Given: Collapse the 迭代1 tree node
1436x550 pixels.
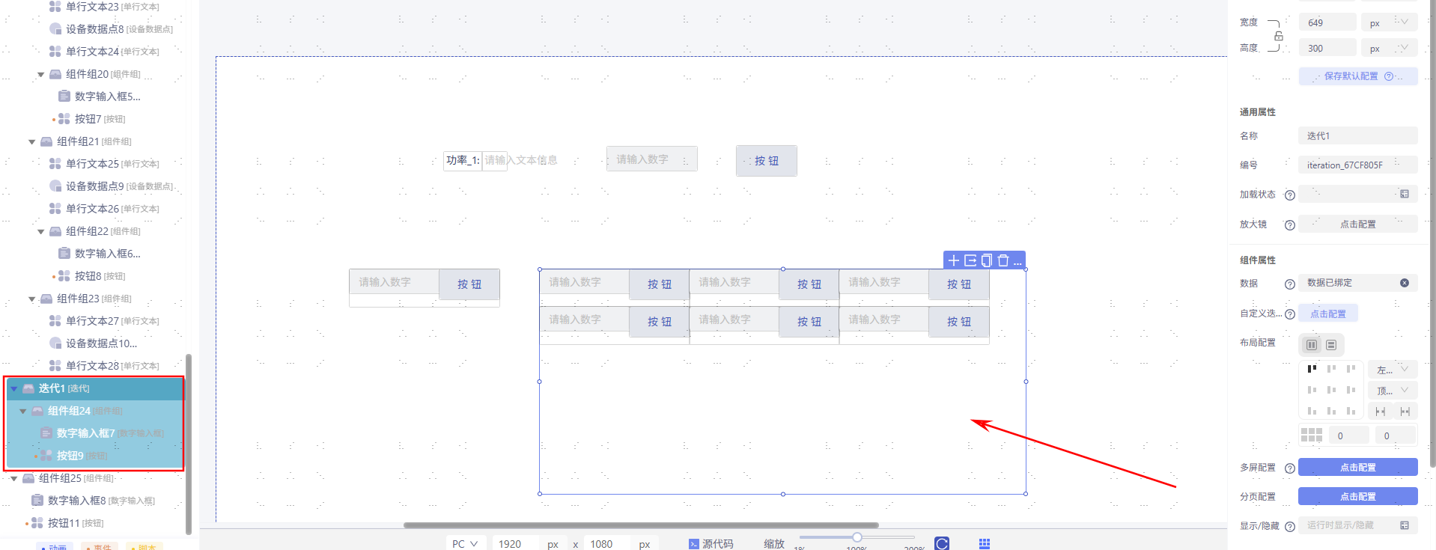Looking at the screenshot, I should coord(14,389).
